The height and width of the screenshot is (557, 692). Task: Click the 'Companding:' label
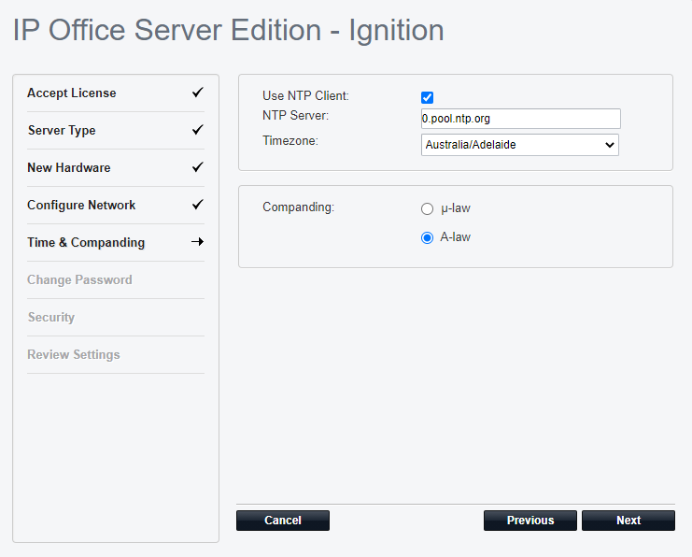point(298,207)
